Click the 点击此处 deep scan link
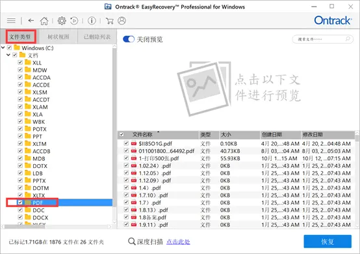Screen dimensions: 360x254 point(178,242)
